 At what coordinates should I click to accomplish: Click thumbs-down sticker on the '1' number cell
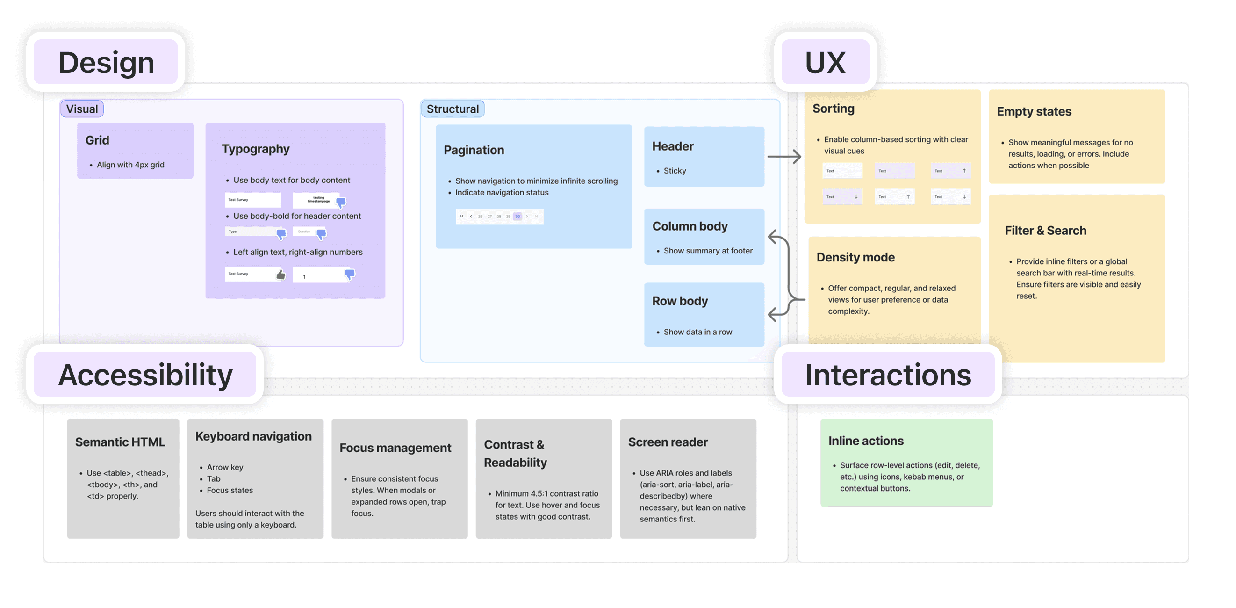pos(350,275)
